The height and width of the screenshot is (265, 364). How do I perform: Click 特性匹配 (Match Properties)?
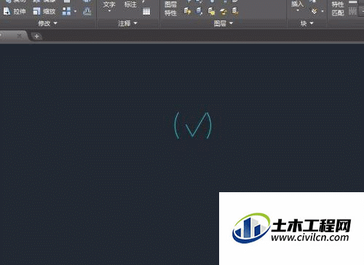(x=338, y=8)
